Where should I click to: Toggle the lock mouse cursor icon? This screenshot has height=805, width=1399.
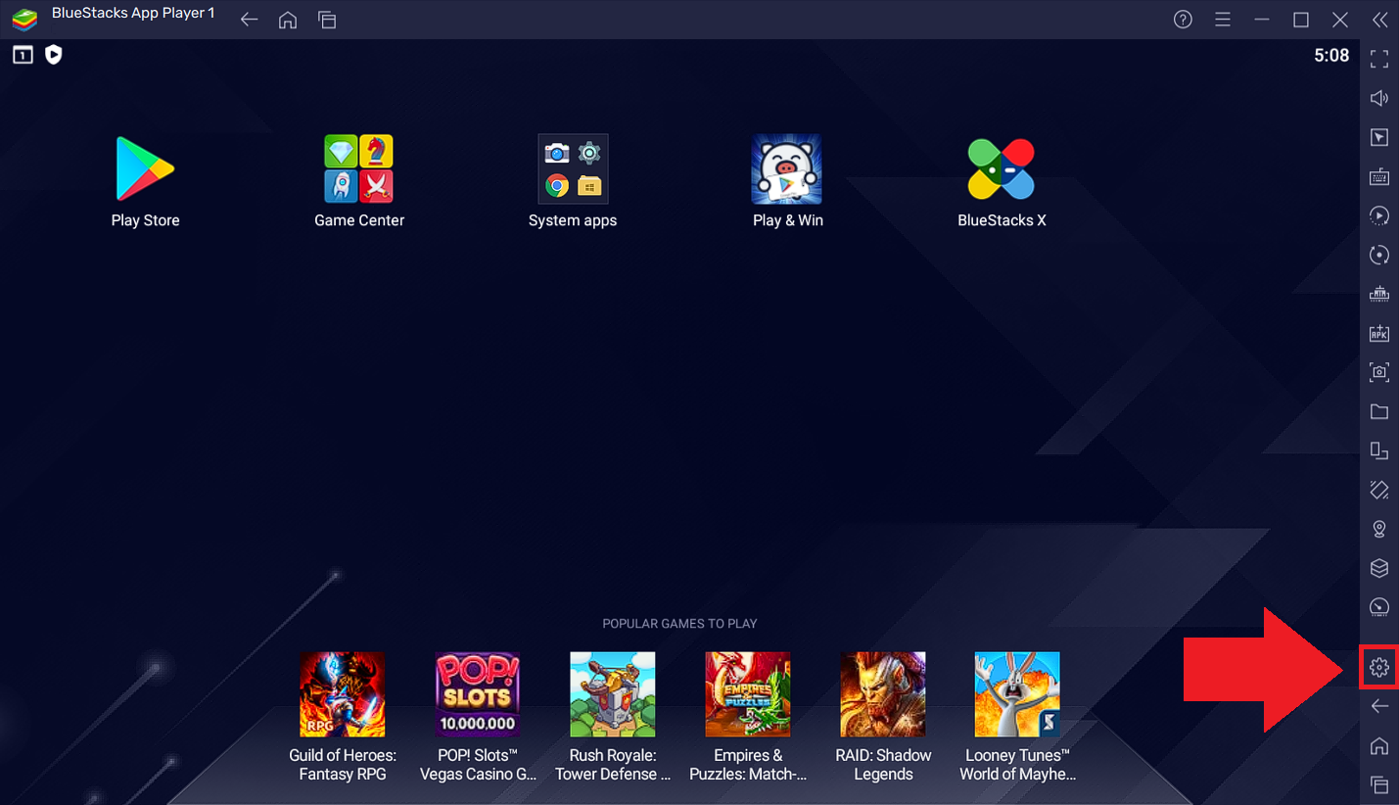pos(1379,137)
